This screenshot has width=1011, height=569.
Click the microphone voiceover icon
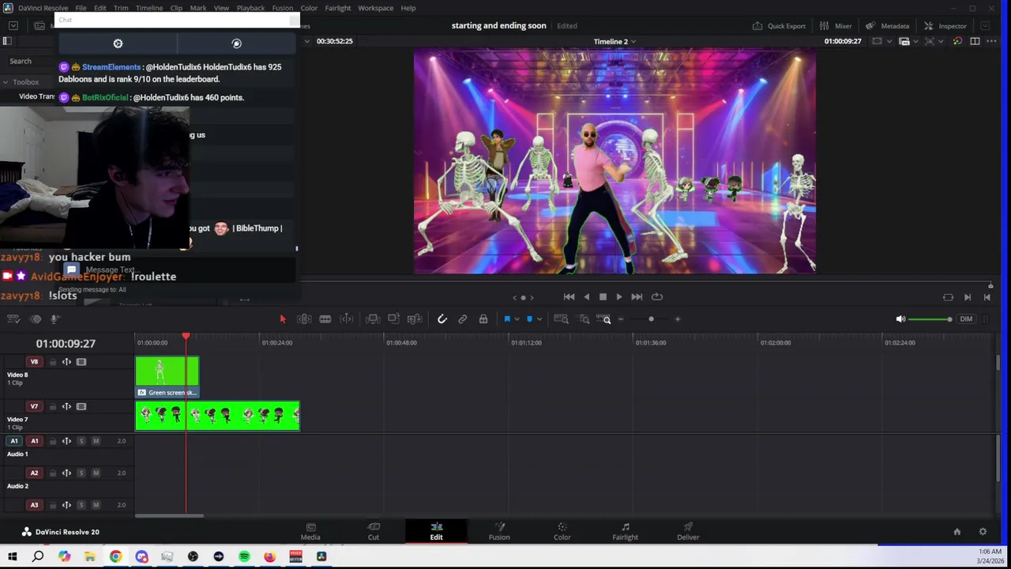[54, 319]
